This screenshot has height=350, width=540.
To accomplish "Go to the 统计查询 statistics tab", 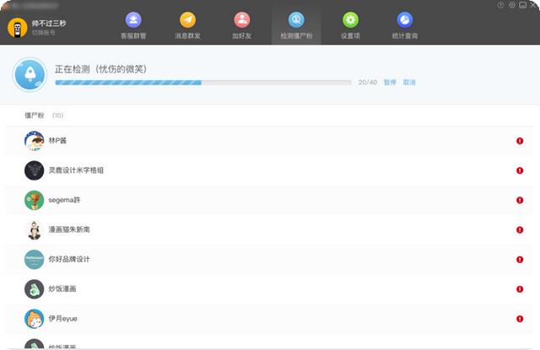I will (405, 25).
